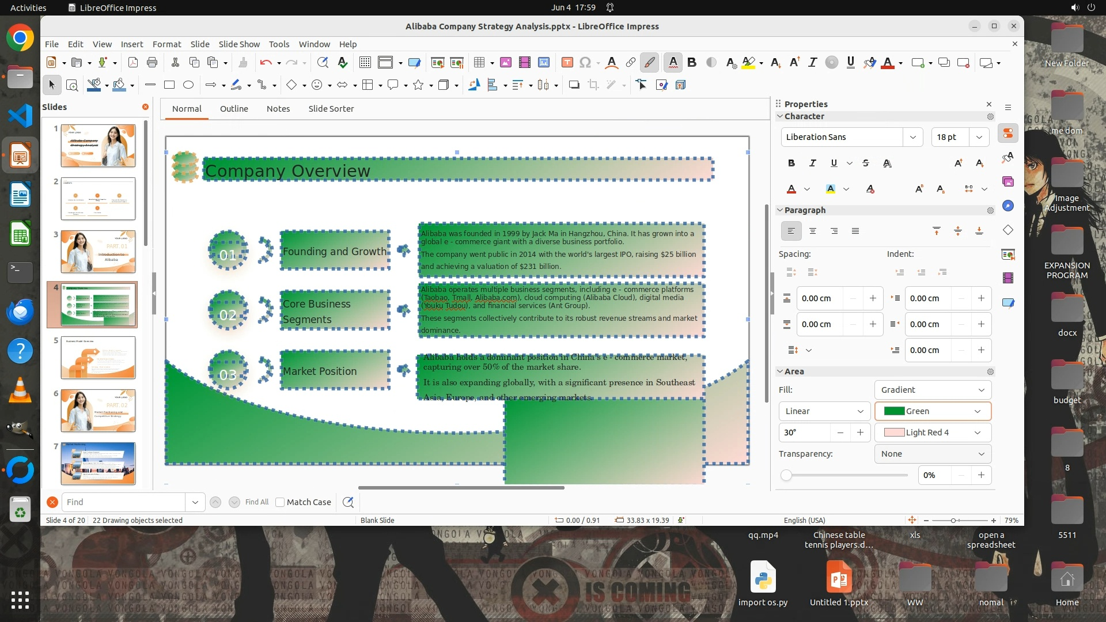Toggle Bold in Character panel
This screenshot has height=622, width=1106.
point(791,163)
